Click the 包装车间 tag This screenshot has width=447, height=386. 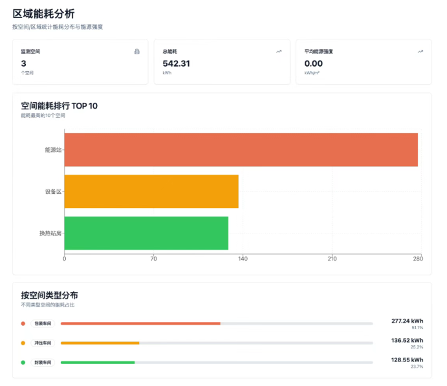coord(43,324)
